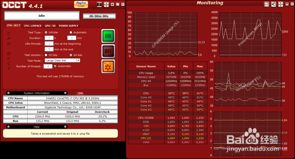
Task: Click the Value column header
Action: [x=171, y=66]
